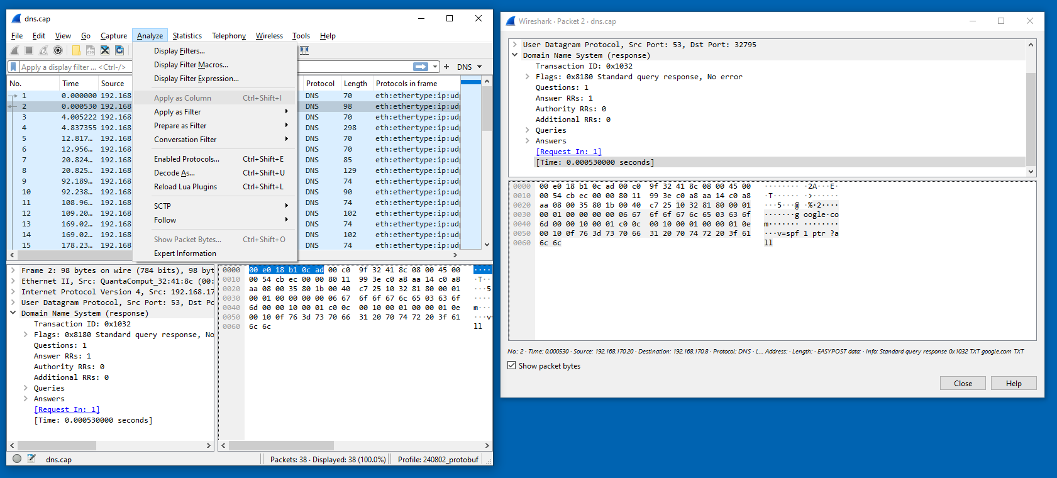Click the SCTP submenu entry
1057x478 pixels.
coord(214,206)
